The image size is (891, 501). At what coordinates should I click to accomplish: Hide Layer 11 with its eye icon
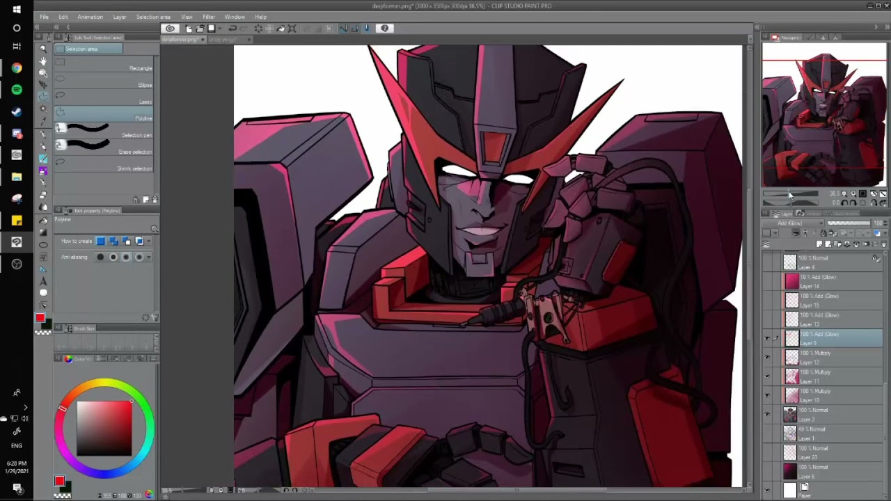tap(767, 376)
